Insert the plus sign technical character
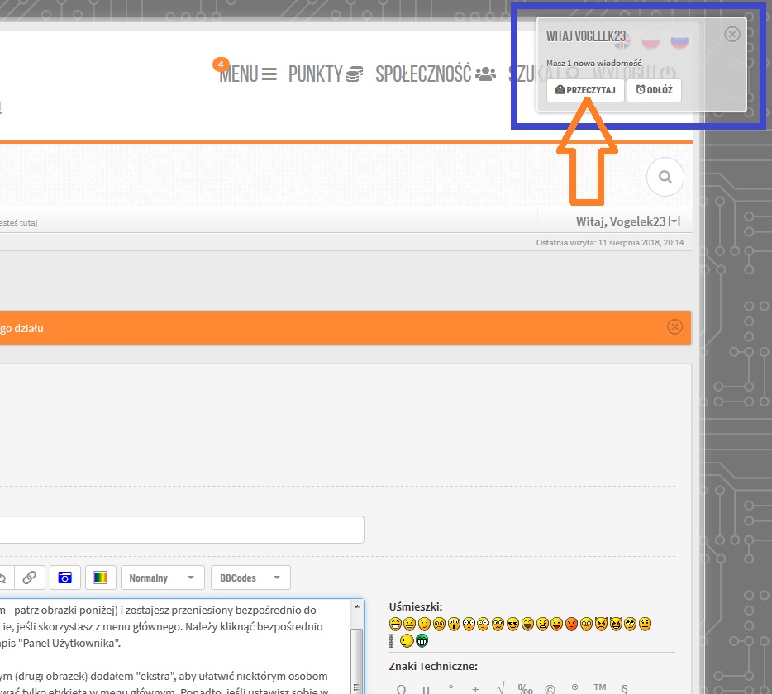The height and width of the screenshot is (694, 772). [475, 689]
